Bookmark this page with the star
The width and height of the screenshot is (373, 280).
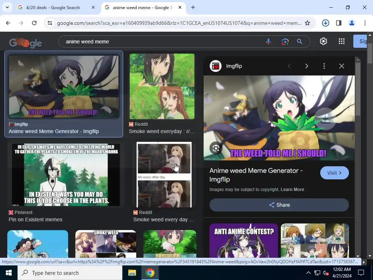(x=307, y=23)
